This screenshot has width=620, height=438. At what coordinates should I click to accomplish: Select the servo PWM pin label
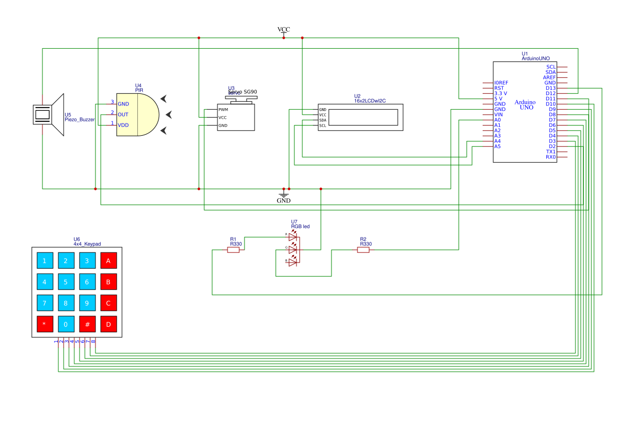223,109
